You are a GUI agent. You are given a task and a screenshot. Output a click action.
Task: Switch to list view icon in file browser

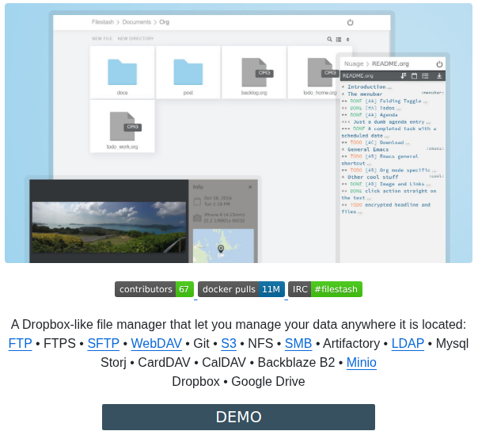click(x=339, y=40)
